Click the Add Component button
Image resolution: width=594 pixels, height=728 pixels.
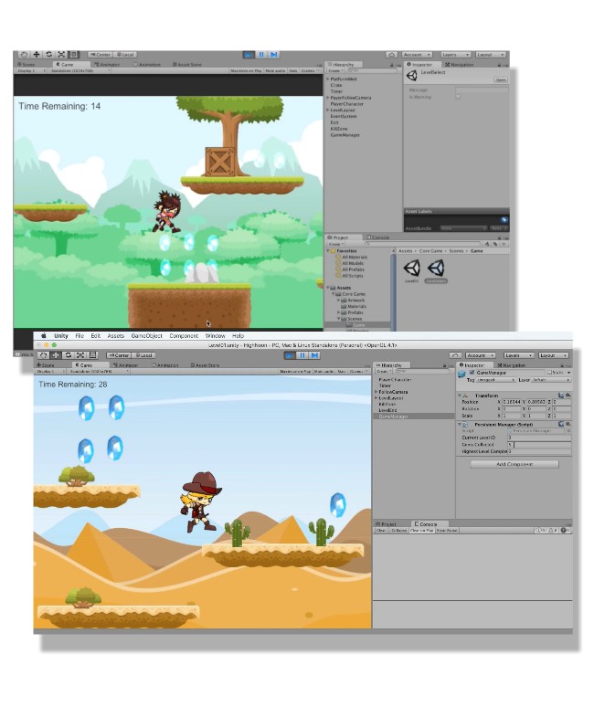tap(514, 464)
